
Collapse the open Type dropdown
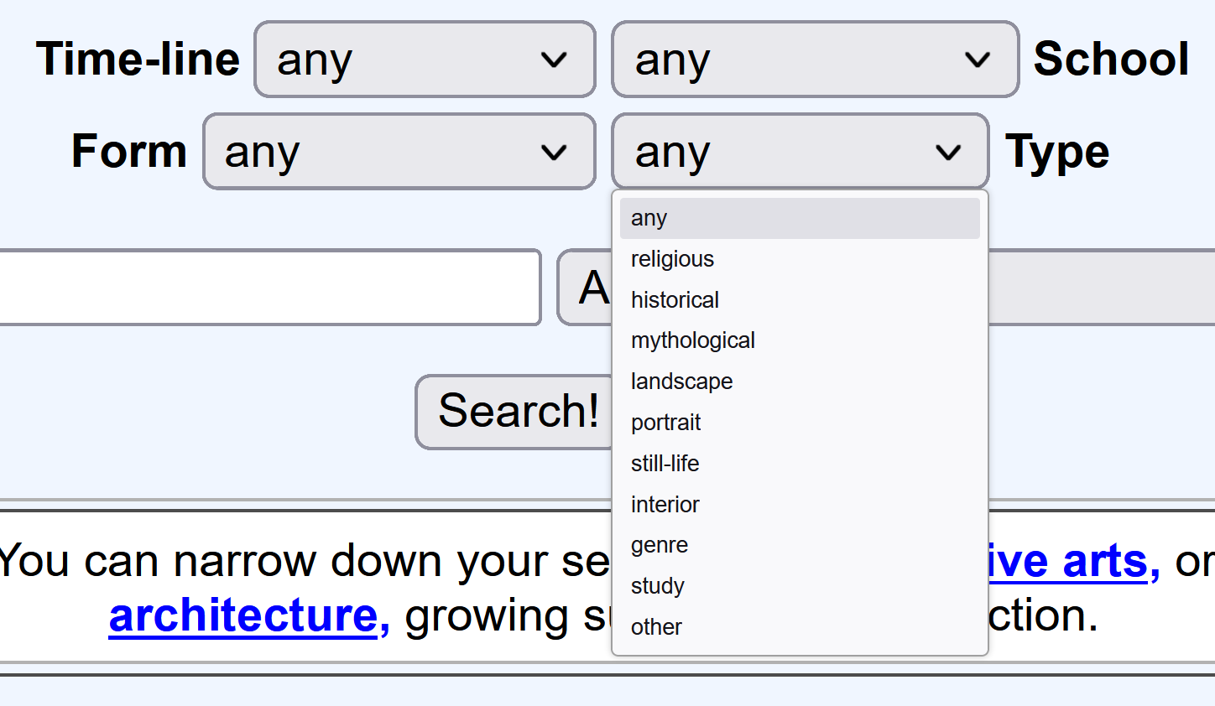pyautogui.click(x=800, y=152)
